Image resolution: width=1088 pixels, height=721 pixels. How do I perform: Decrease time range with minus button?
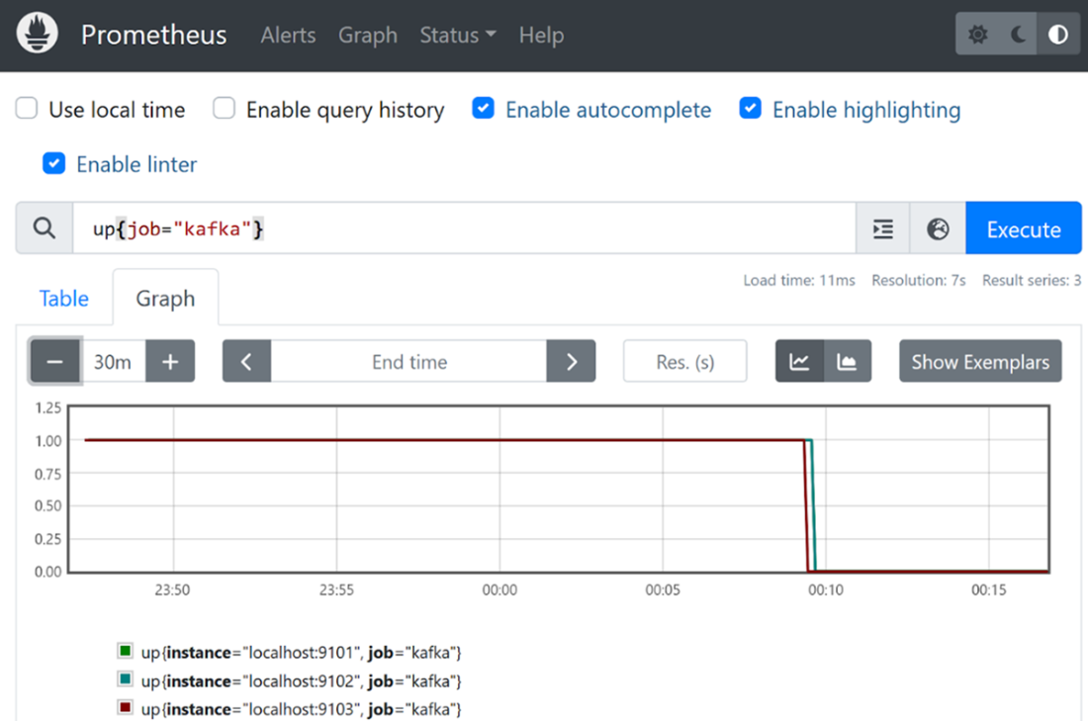tap(54, 361)
